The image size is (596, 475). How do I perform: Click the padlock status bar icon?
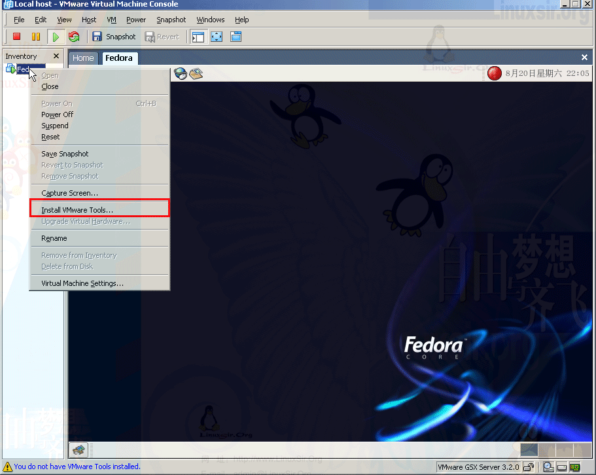[529, 467]
